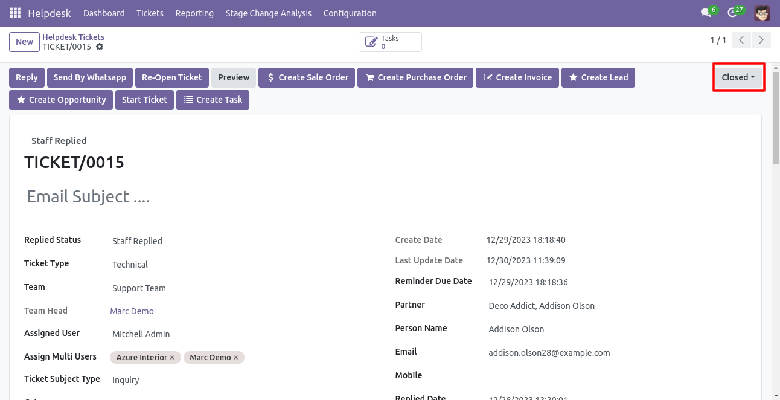Click the Assigned User field Mitchell Admin
Screen dimensions: 780x400
pyautogui.click(x=141, y=334)
